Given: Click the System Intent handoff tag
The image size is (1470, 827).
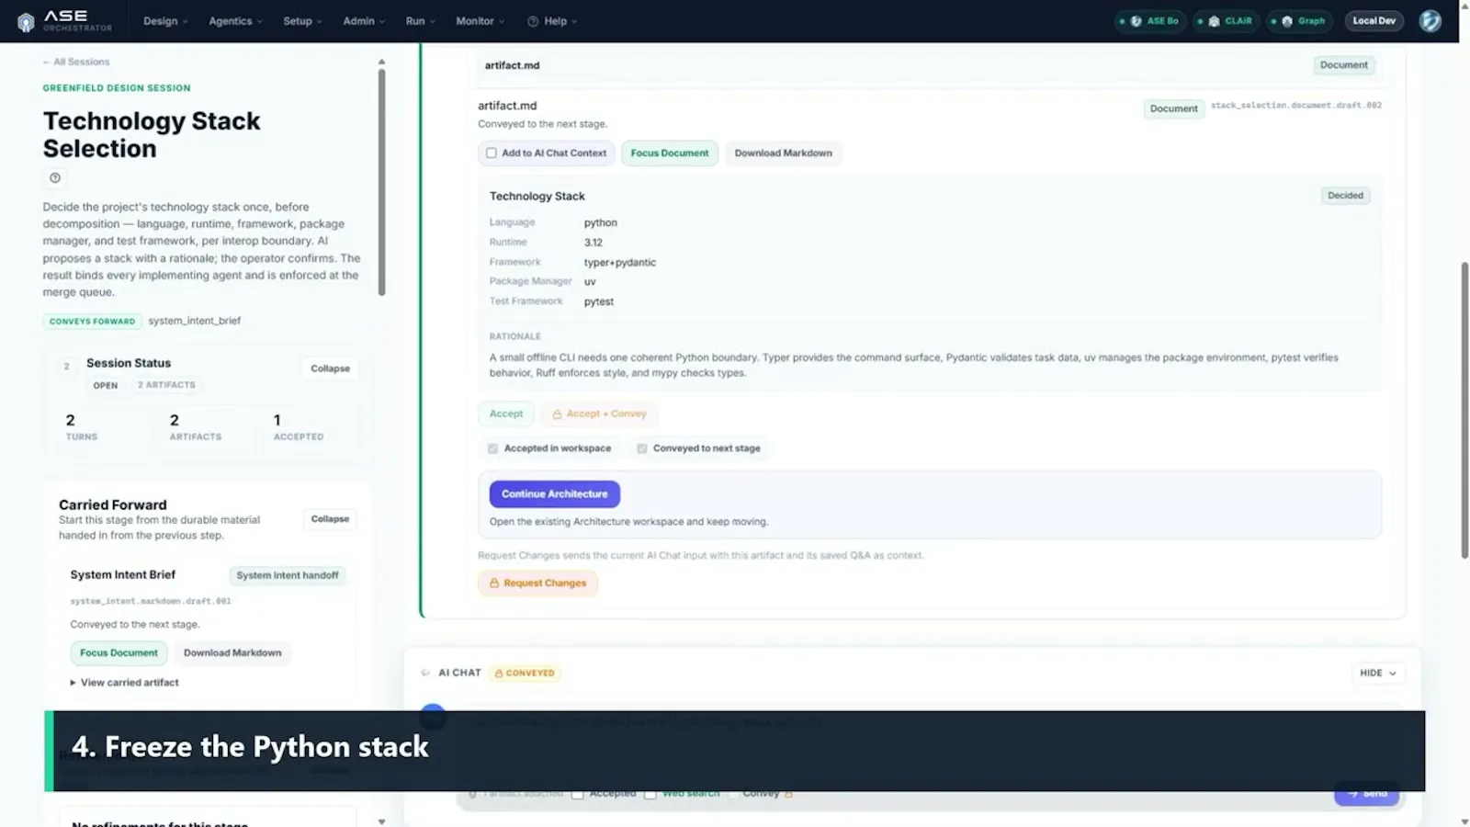Looking at the screenshot, I should tap(288, 575).
